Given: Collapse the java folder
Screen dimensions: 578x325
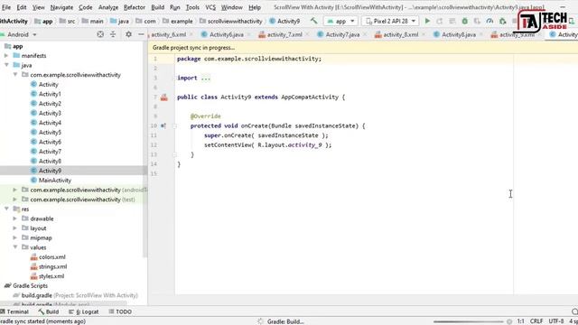Looking at the screenshot, I should [x=6, y=65].
